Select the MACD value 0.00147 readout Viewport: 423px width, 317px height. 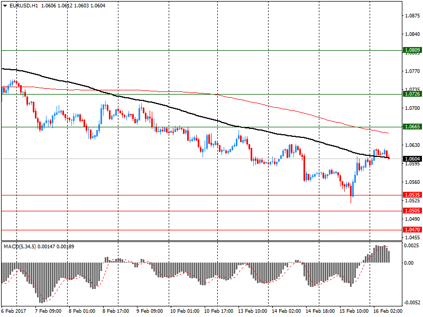click(x=46, y=246)
